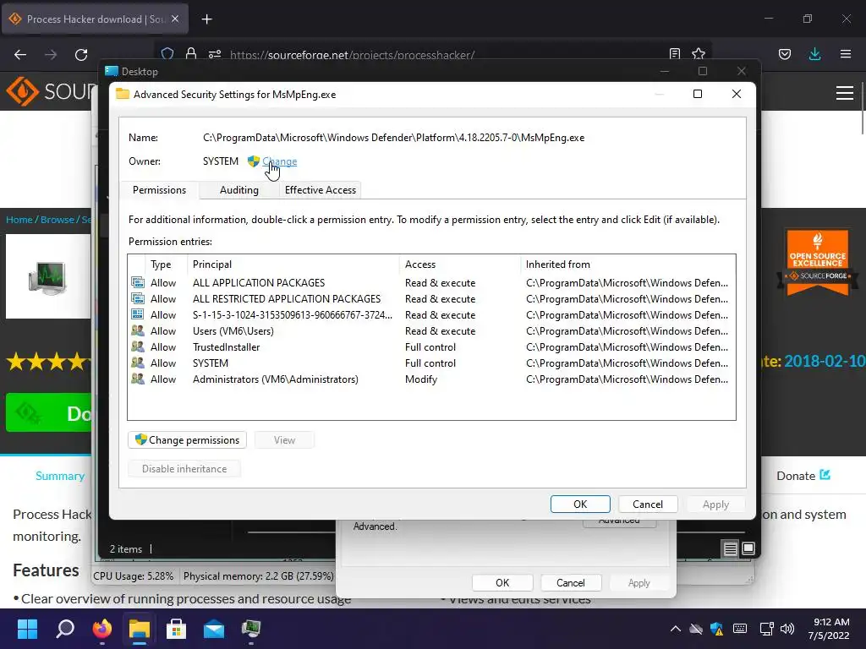Open the Summary tab on SourceForge page
The image size is (866, 649).
(60, 476)
